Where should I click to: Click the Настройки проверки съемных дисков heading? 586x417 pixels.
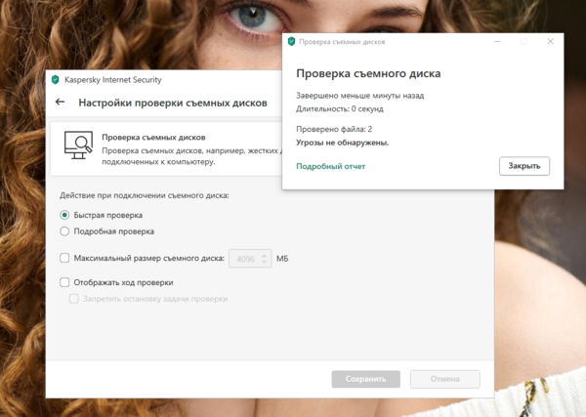173,103
